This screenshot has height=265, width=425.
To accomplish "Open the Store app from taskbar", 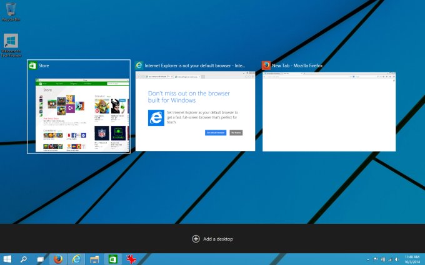I will point(112,259).
